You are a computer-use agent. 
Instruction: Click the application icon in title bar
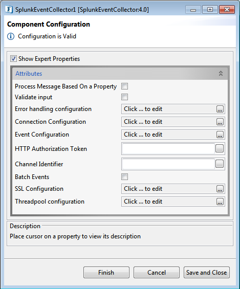[9, 9]
